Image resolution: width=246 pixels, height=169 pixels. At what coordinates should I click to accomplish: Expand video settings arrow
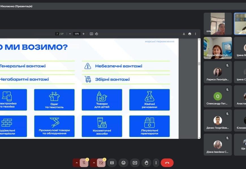coord(94,163)
